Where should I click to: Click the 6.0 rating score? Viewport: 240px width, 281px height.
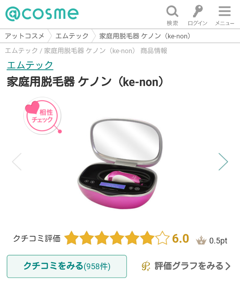[x=181, y=239]
